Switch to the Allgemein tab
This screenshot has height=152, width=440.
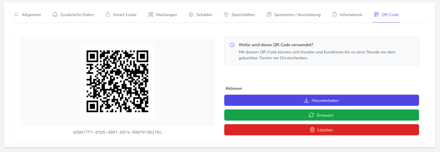31,15
